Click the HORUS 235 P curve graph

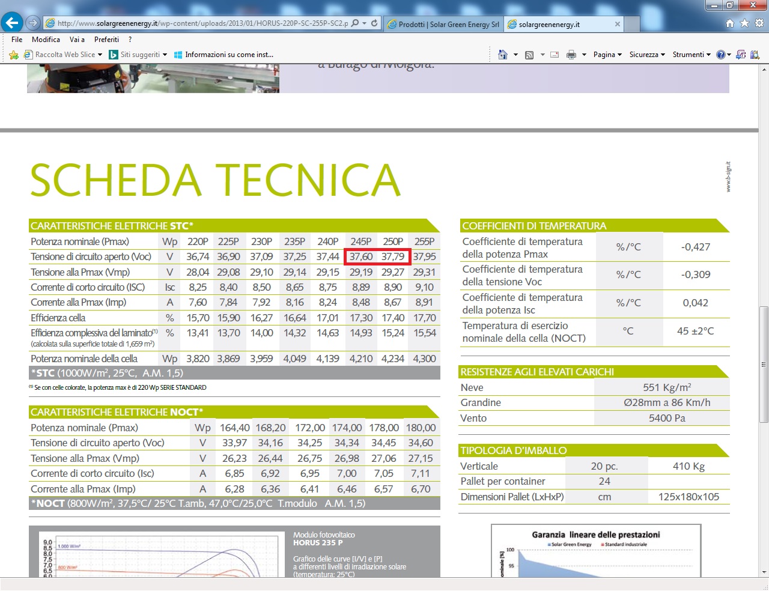click(x=161, y=554)
